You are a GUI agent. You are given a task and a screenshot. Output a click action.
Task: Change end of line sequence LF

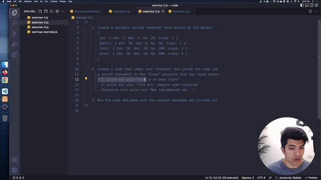coord(270,177)
